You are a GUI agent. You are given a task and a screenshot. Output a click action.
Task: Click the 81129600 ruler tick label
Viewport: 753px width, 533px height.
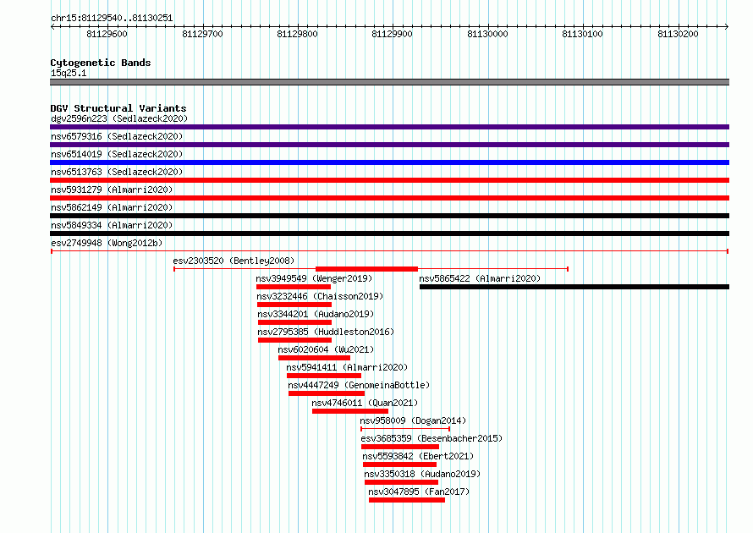click(107, 34)
